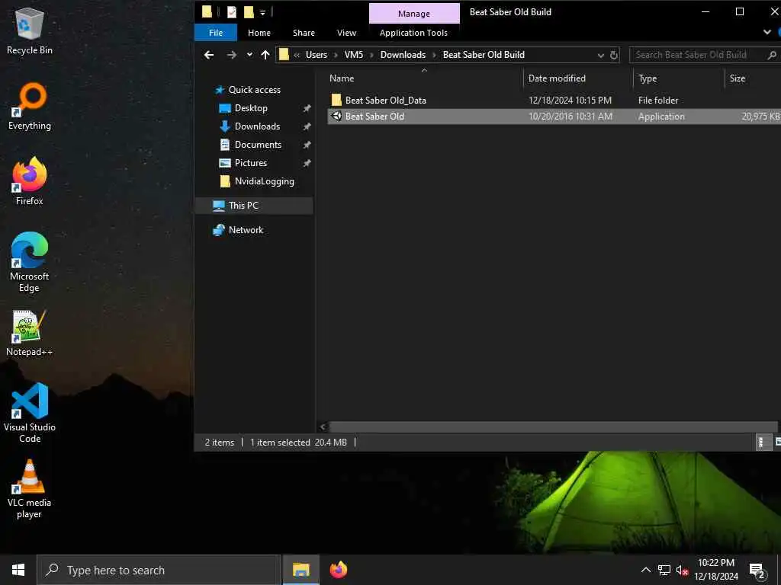This screenshot has height=585, width=781.
Task: Open the network status tray icon
Action: pos(664,570)
